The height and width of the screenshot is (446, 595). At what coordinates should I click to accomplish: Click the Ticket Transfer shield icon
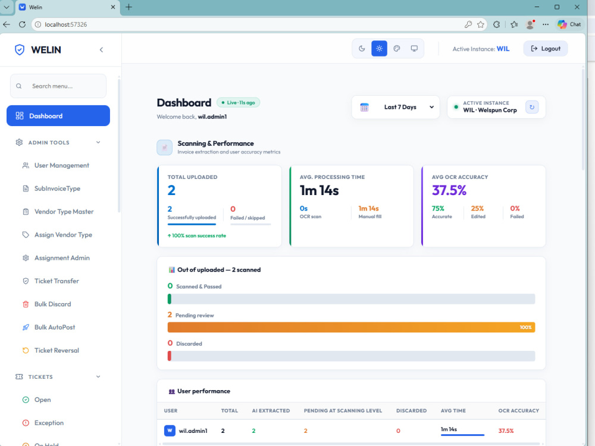[26, 281]
